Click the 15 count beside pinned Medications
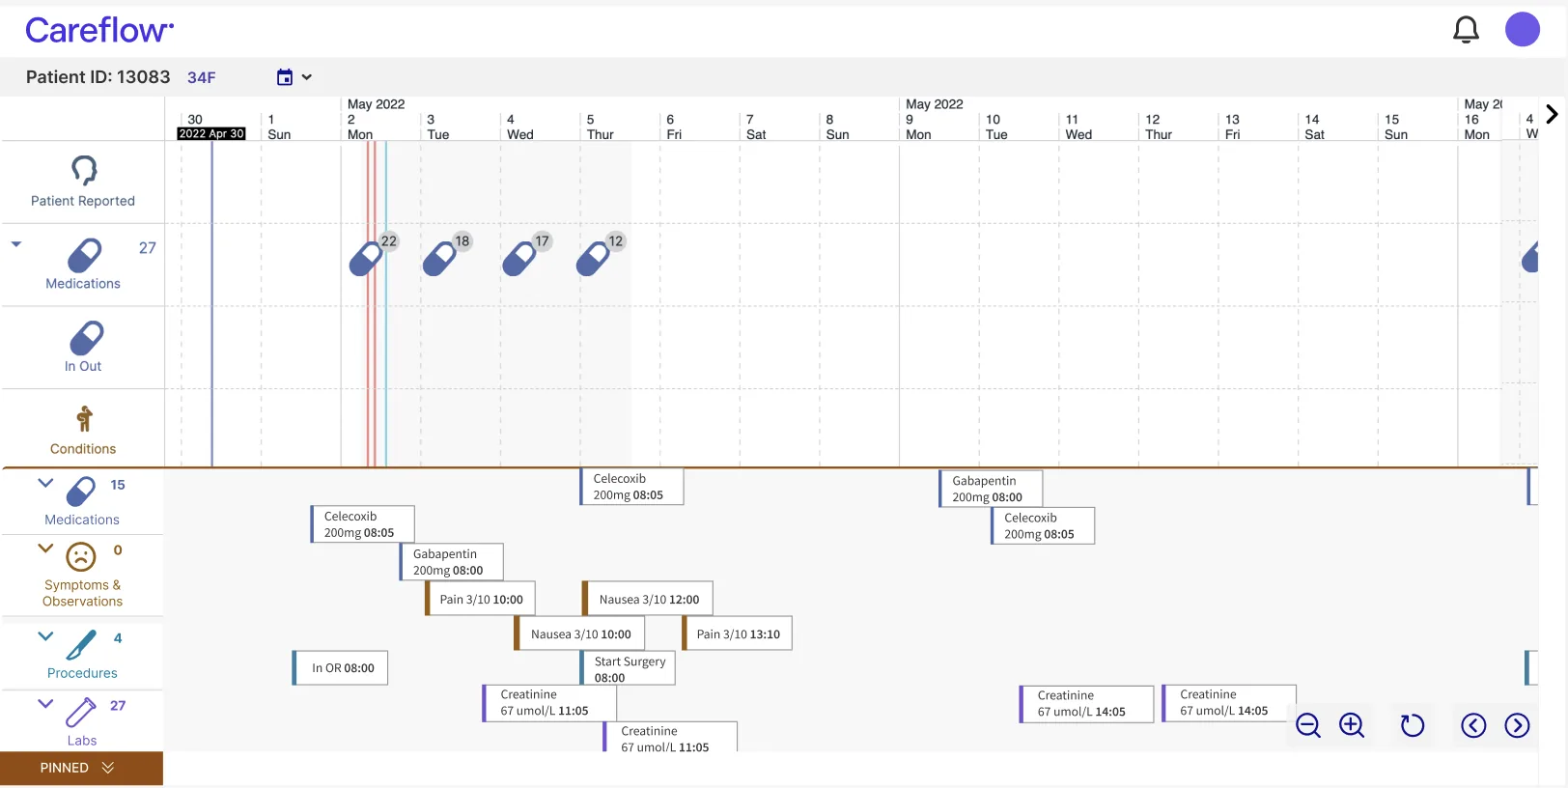The height and width of the screenshot is (788, 1568). pos(118,485)
